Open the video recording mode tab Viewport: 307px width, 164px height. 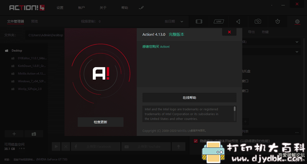click(199, 21)
